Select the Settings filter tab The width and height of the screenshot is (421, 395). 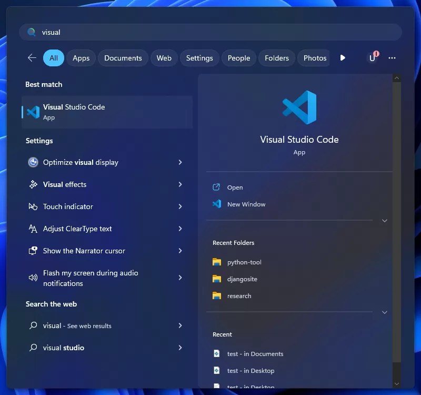[199, 58]
